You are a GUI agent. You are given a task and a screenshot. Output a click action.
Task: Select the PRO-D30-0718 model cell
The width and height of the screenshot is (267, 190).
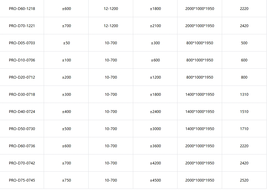coord(22,95)
